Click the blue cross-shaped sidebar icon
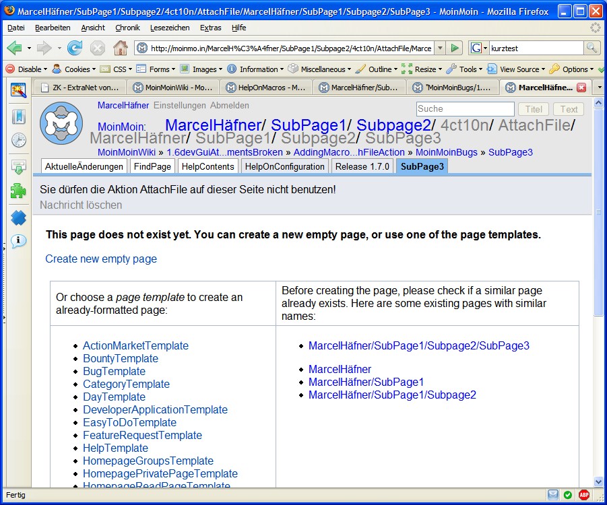This screenshot has height=505, width=607. point(19,218)
